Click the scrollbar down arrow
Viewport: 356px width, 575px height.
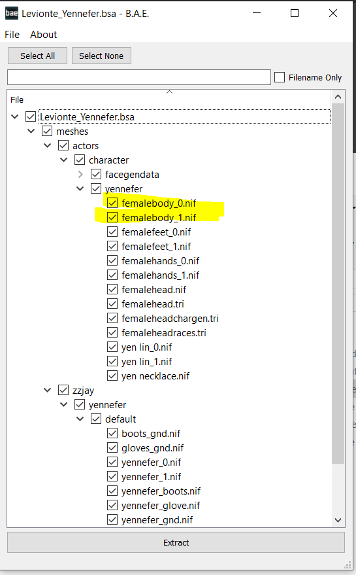coord(338,520)
